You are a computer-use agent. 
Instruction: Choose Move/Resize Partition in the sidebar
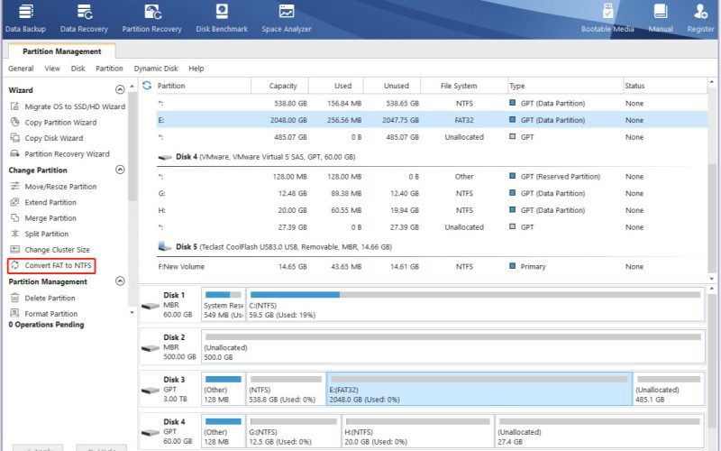click(60, 187)
